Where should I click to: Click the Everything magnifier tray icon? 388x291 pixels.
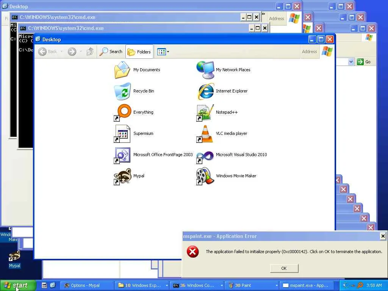[360, 285]
